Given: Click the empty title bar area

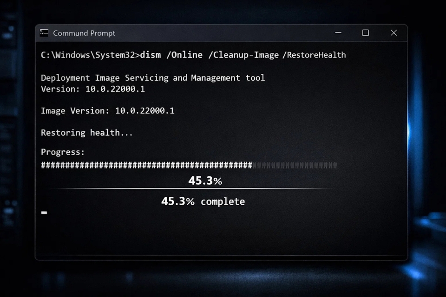Looking at the screenshot, I should (x=223, y=33).
